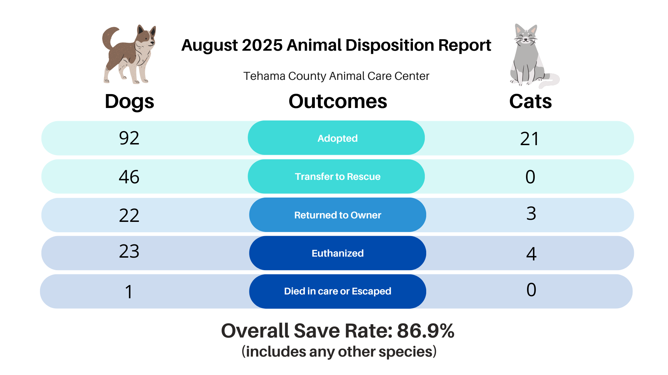Screen dimensions: 668x375
Task: Select the Euthanized pill label
Action: (337, 253)
